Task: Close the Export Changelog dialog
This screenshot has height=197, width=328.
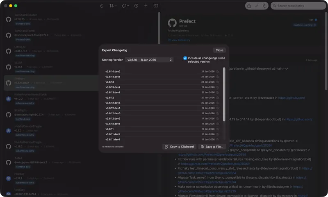Action: pyautogui.click(x=219, y=50)
